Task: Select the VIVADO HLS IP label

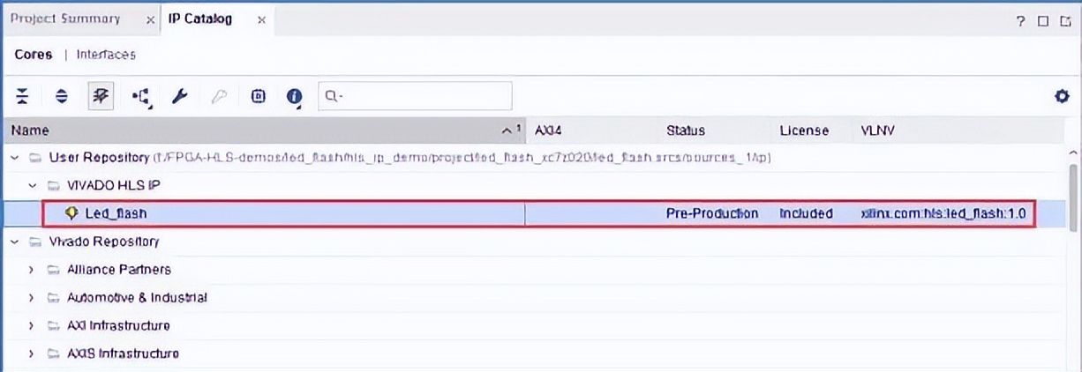Action: pos(113,186)
